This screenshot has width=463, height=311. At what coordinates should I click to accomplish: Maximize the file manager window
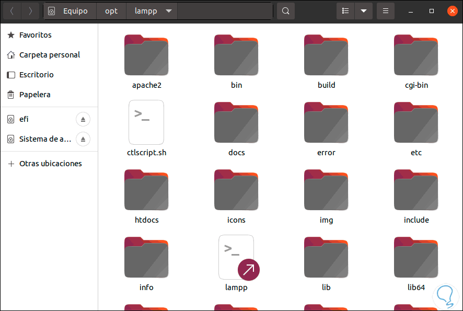[x=432, y=11]
